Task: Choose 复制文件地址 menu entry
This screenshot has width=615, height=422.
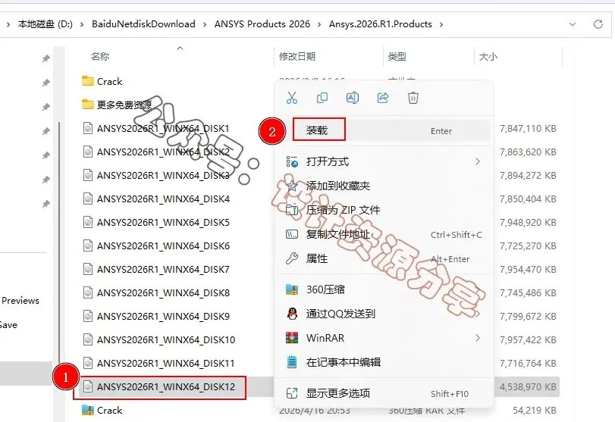Action: pos(384,234)
